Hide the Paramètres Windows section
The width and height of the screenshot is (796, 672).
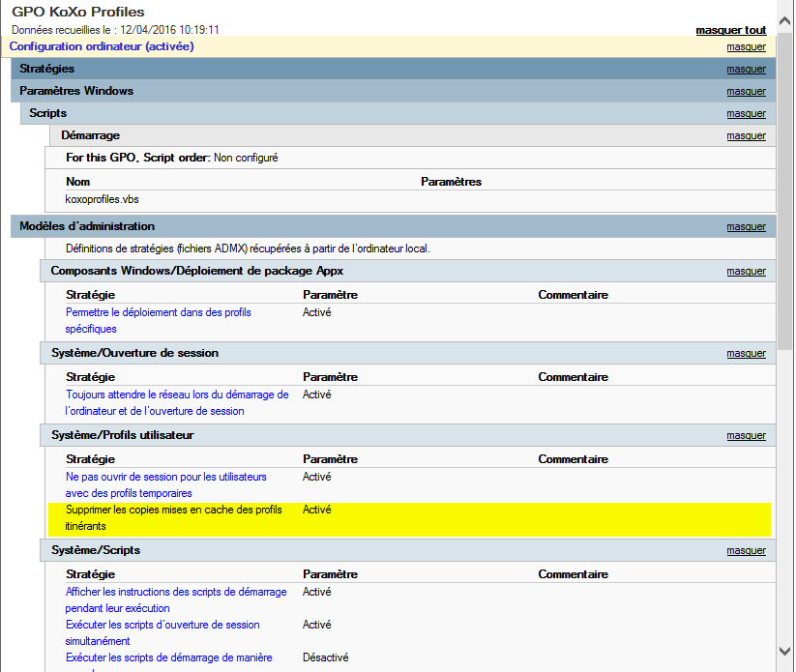click(746, 92)
